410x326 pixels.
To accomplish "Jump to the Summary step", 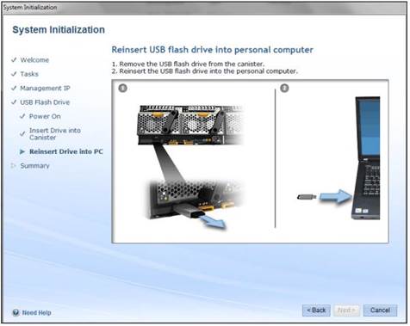I will tap(34, 166).
